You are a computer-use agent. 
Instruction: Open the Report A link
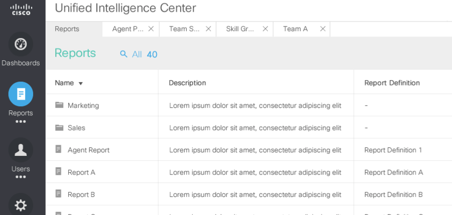(x=81, y=172)
